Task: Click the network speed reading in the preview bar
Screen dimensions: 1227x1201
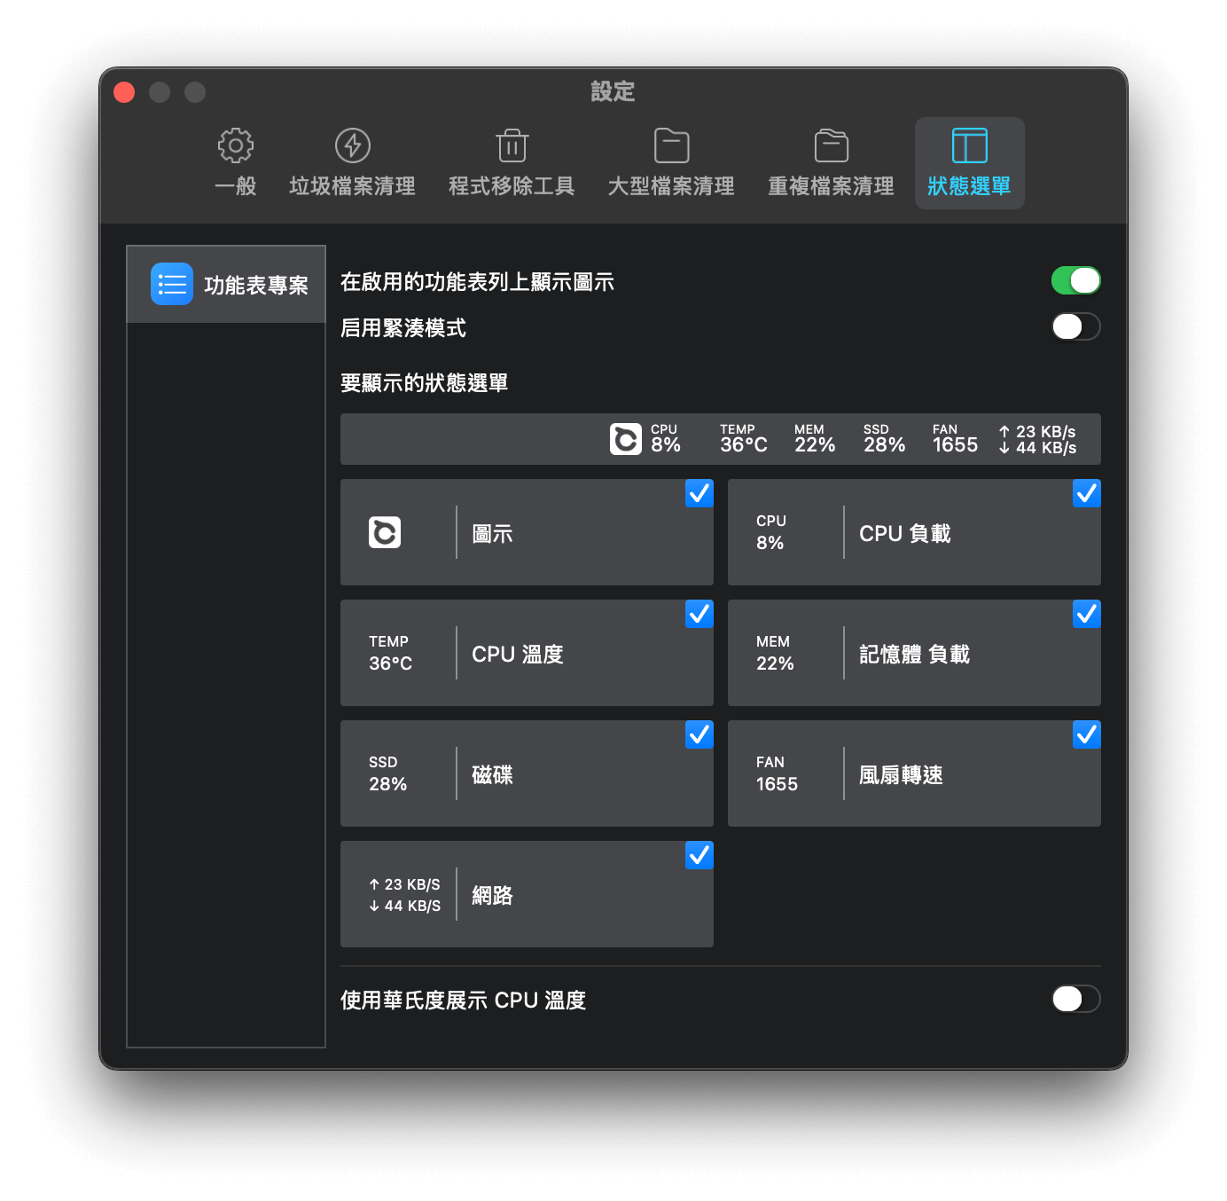Action: click(x=1037, y=439)
